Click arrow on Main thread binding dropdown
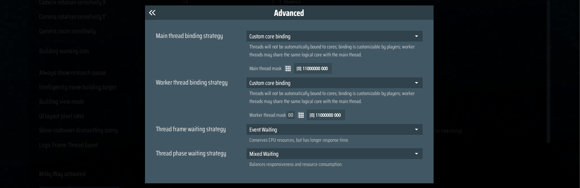Screen dimensions: 580x188 417,36
